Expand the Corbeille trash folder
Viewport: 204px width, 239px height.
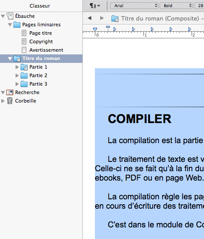click(3, 101)
